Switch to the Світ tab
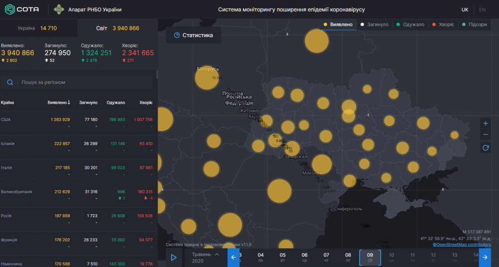 click(118, 28)
